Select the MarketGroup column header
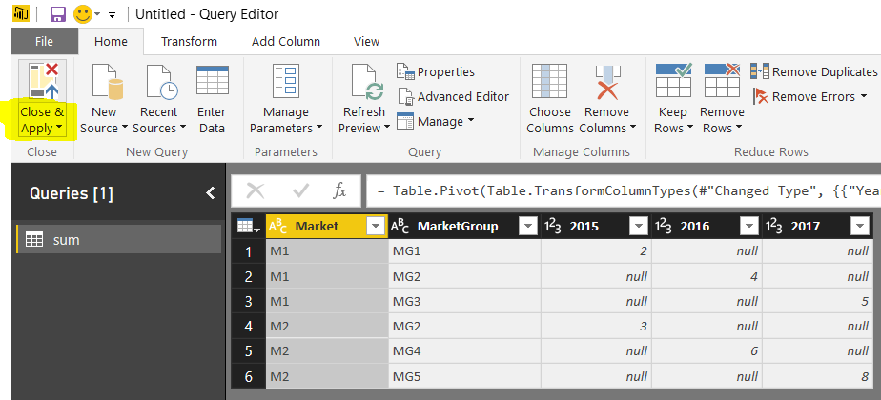The height and width of the screenshot is (400, 881). [464, 226]
